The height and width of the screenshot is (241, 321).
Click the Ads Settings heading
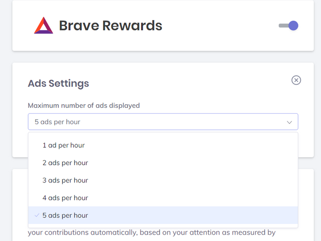pos(58,83)
